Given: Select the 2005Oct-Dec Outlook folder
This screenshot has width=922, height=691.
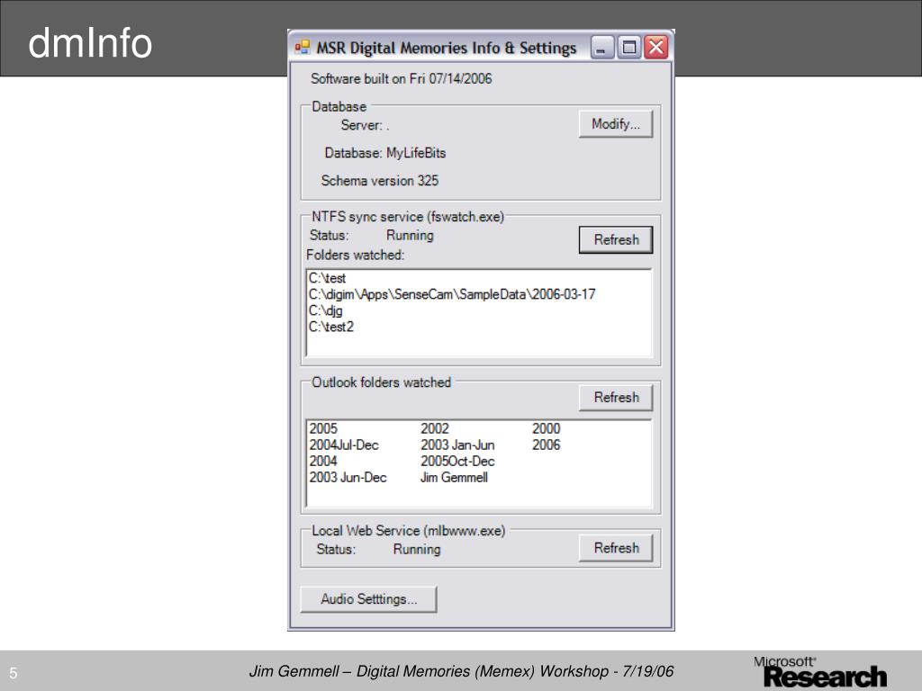Looking at the screenshot, I should pos(457,462).
